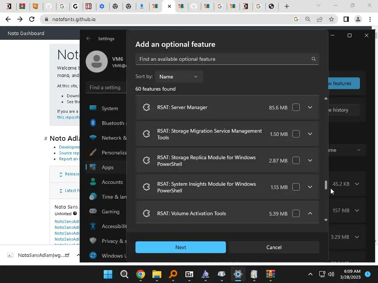This screenshot has height=283, width=378.
Task: Expand RSAT: Storage Migration Service details chevron
Action: (x=310, y=134)
